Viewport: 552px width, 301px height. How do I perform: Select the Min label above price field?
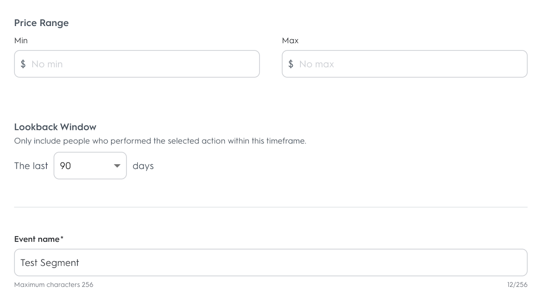tap(21, 41)
